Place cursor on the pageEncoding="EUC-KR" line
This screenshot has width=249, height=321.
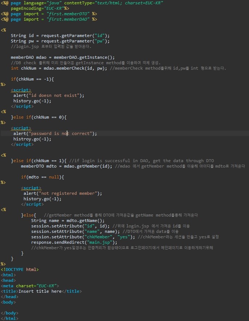40,8
